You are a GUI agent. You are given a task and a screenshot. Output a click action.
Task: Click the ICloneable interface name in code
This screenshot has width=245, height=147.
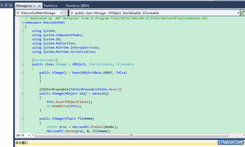[125, 64]
